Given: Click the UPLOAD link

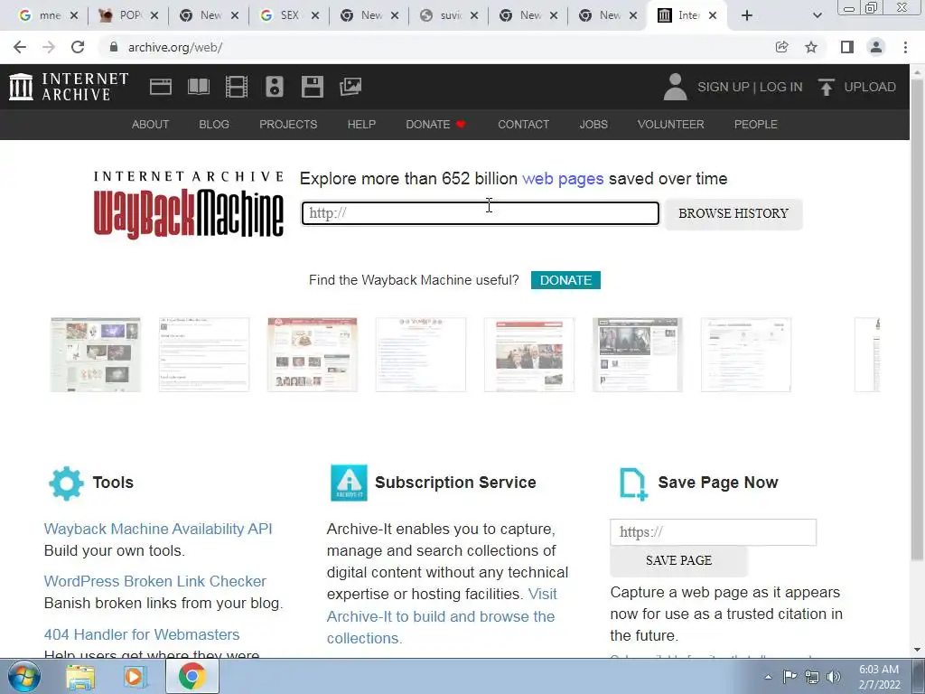Looking at the screenshot, I should [x=870, y=87].
